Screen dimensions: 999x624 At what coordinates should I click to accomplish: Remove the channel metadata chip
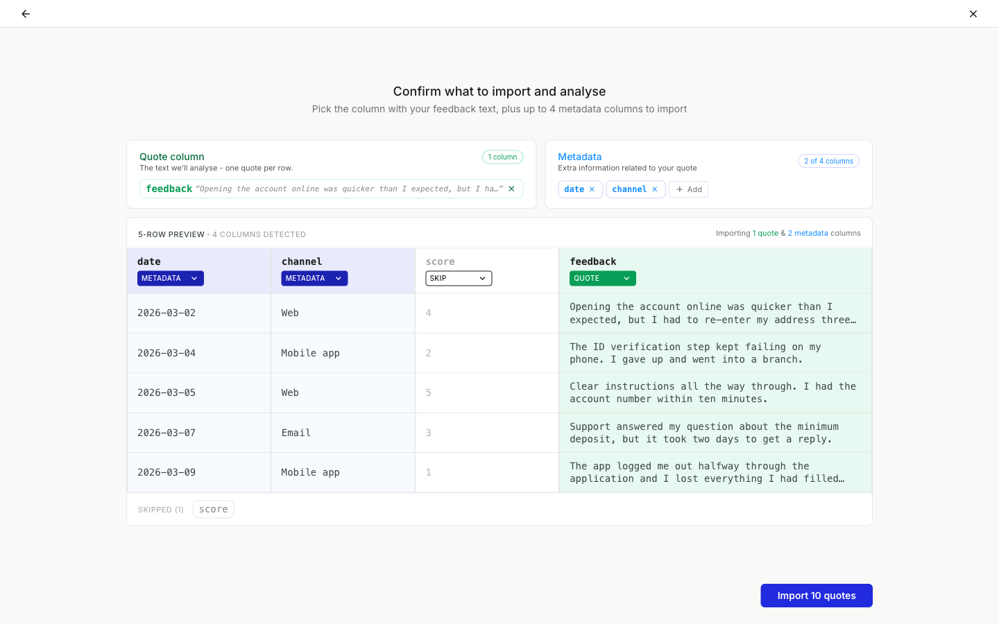pos(654,189)
